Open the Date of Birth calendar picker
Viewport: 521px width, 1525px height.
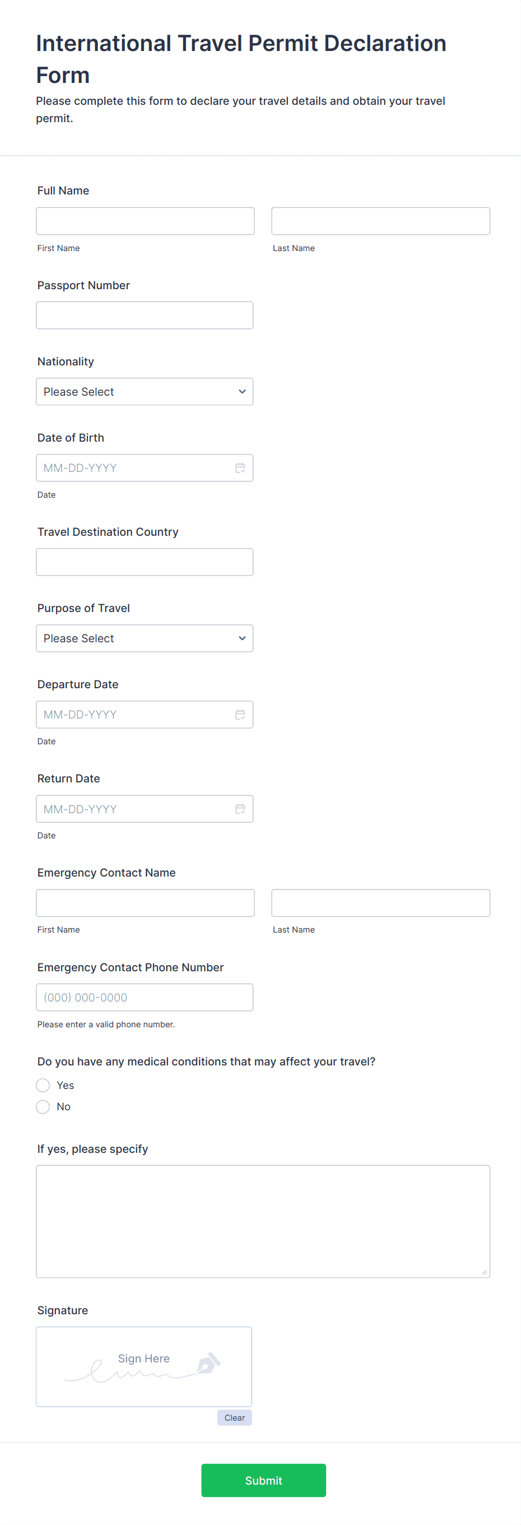click(x=240, y=467)
